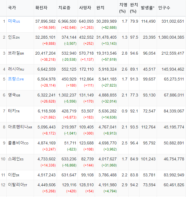186x197 pixels.
Task: Click Argentina confirmed cases 5,096,443
Action: coord(46,127)
